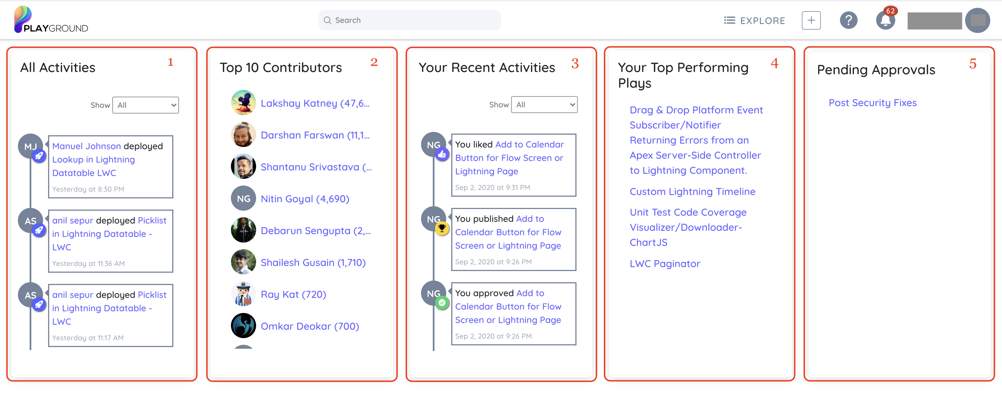Open the Explore menu
1002x394 pixels.
tap(754, 21)
